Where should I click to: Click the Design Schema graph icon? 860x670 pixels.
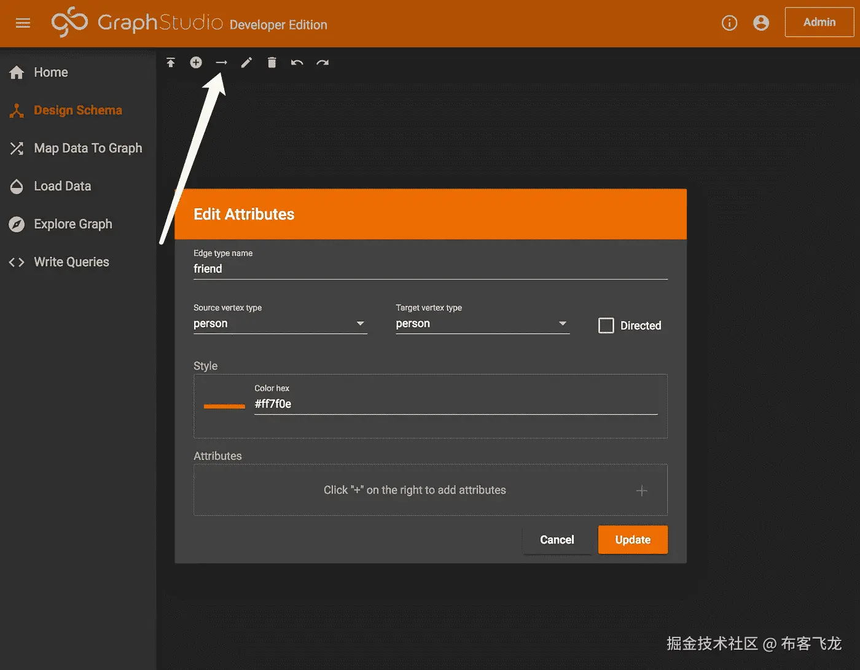point(17,111)
